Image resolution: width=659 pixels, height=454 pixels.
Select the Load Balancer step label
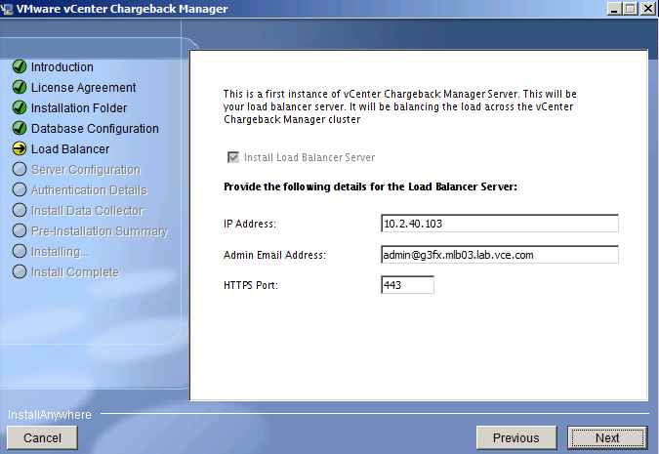pyautogui.click(x=70, y=148)
